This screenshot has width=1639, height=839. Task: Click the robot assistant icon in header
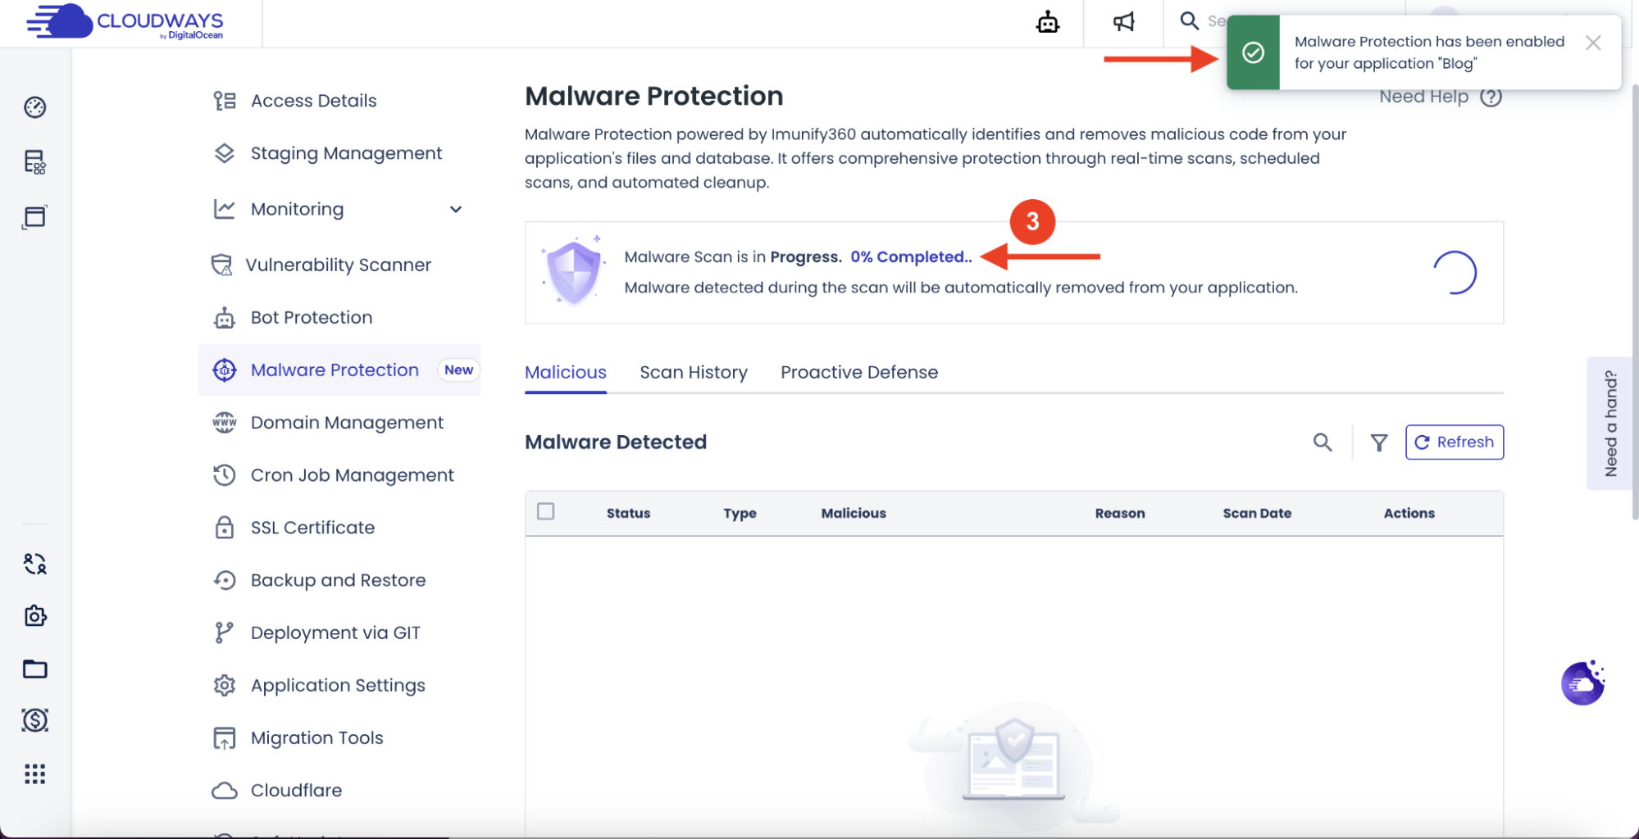pyautogui.click(x=1047, y=22)
